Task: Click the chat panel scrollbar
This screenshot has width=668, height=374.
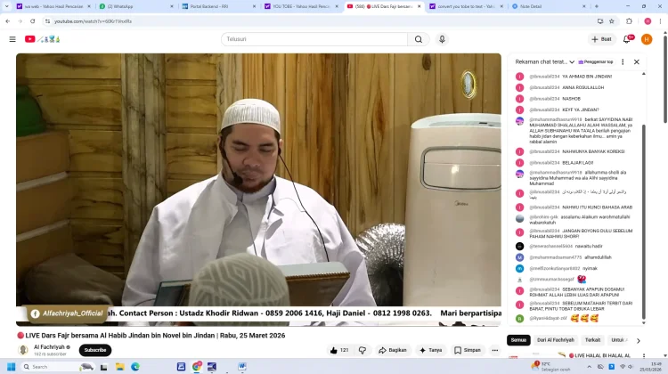Action: point(644,222)
